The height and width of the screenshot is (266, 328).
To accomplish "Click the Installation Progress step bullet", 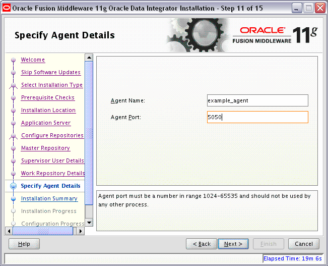I will click(14, 211).
